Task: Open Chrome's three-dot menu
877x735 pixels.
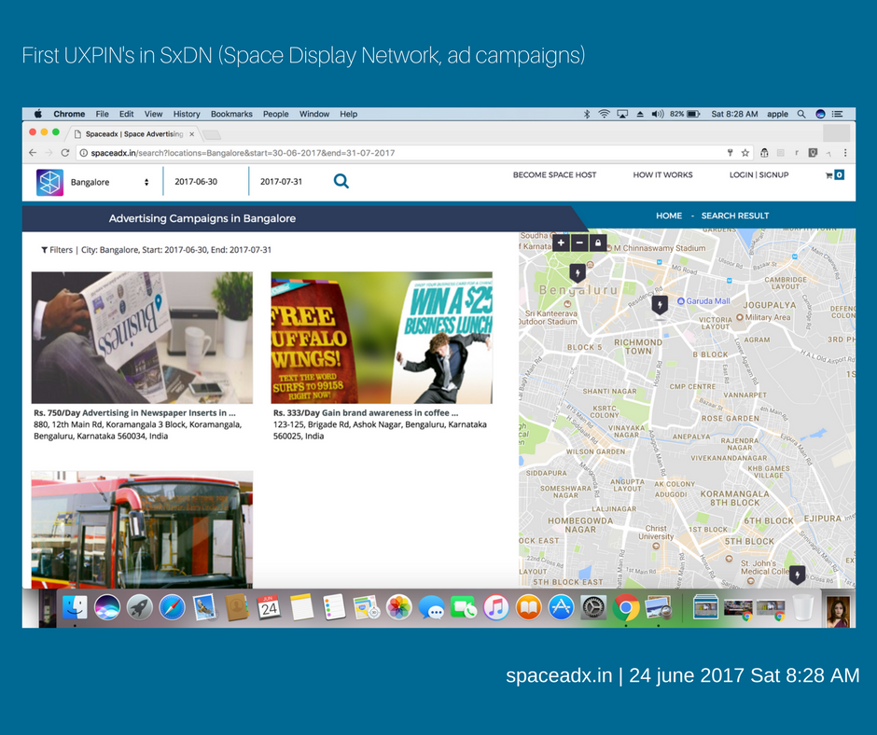Action: click(845, 153)
